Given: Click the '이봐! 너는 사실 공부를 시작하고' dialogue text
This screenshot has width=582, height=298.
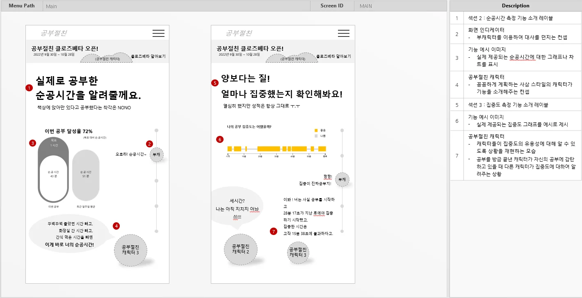Looking at the screenshot, I should click(x=309, y=203).
